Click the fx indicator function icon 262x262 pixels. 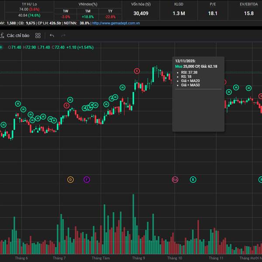(2, 35)
